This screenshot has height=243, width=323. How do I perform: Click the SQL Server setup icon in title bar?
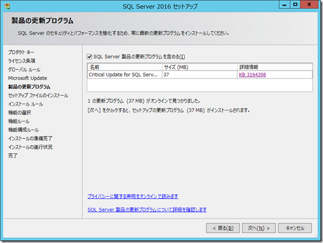coord(7,6)
